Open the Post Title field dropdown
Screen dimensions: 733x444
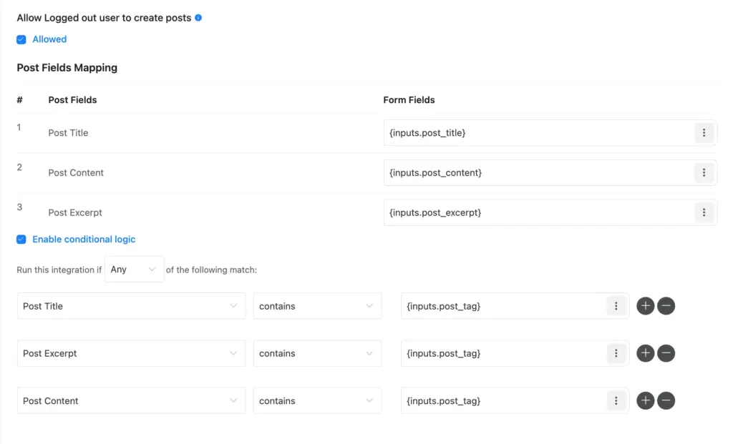(131, 305)
